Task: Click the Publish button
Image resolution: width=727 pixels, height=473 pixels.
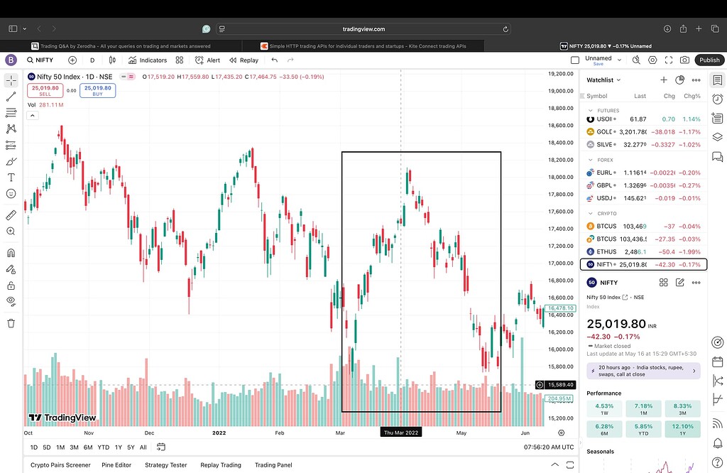Action: (709, 60)
